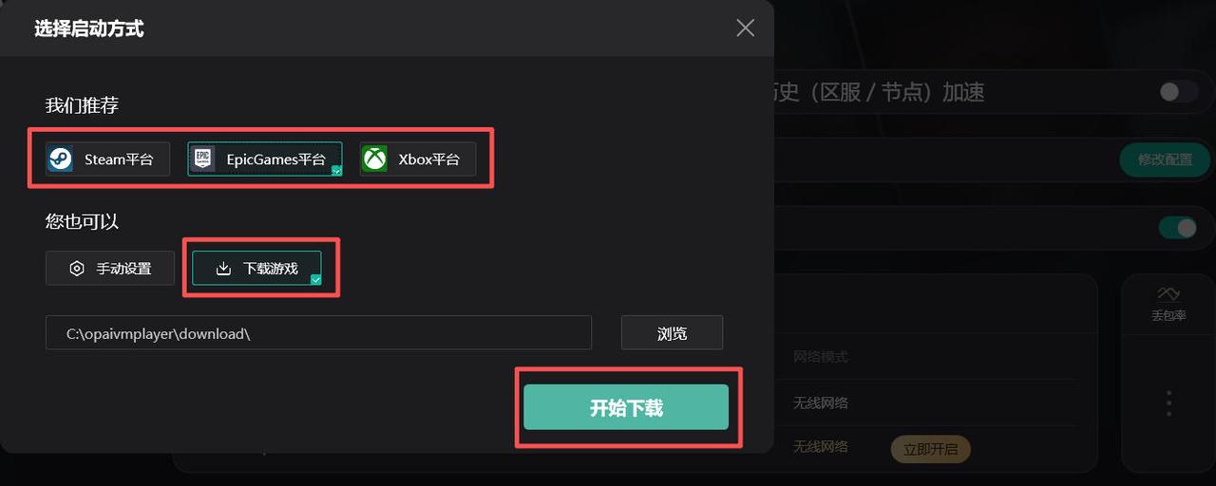Viewport: 1216px width, 486px height.
Task: Disable the green toggle below 修改配置
Action: 1178,228
